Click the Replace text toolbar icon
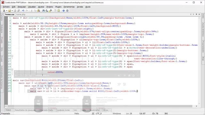 tap(47, 11)
